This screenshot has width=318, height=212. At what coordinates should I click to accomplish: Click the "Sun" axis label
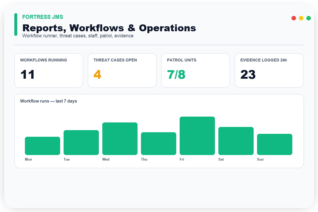260,159
